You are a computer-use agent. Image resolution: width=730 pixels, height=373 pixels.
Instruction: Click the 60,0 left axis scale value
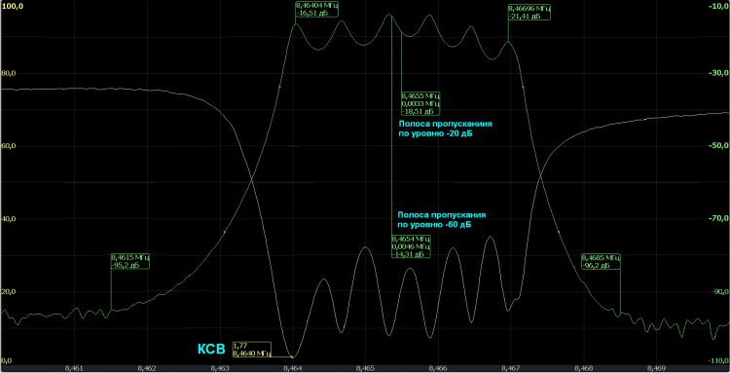click(8, 146)
